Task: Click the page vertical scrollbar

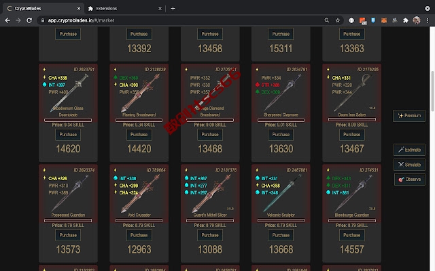Action: point(432,91)
